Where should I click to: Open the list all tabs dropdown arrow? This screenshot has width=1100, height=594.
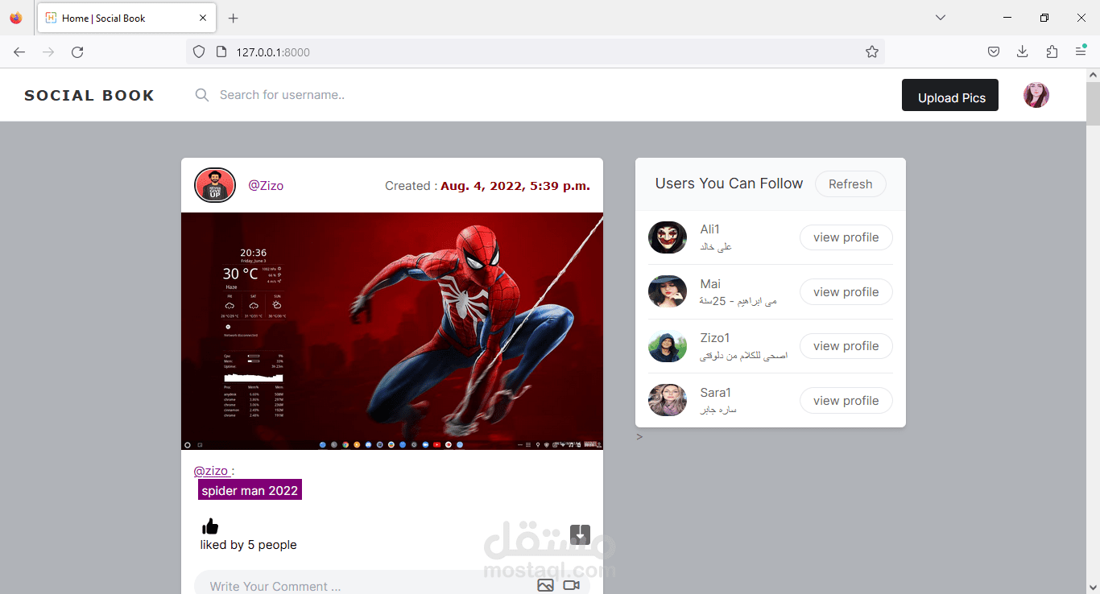940,17
